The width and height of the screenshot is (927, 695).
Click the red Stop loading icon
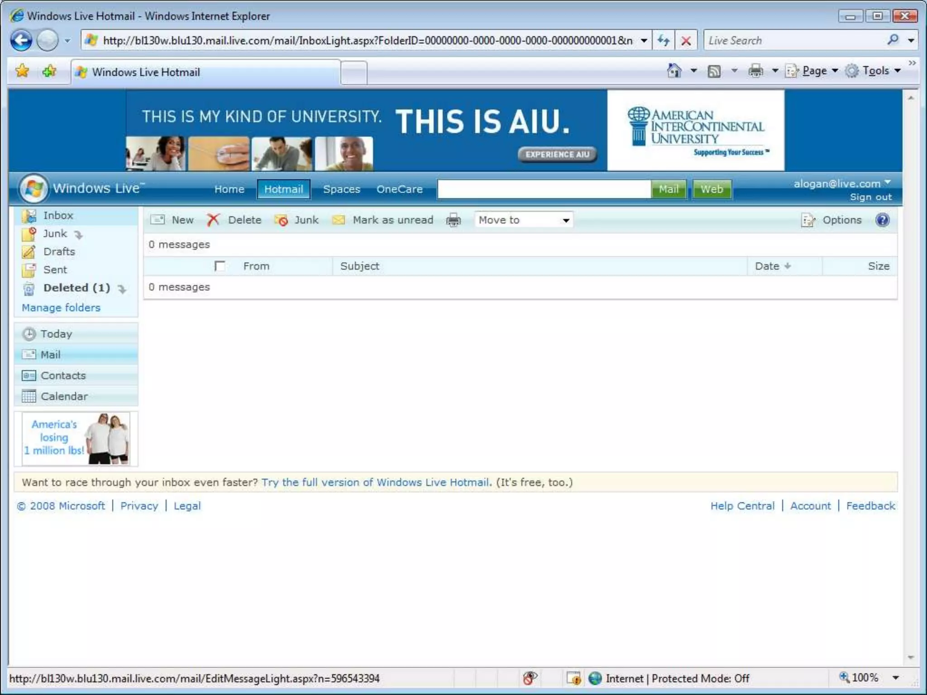point(686,41)
